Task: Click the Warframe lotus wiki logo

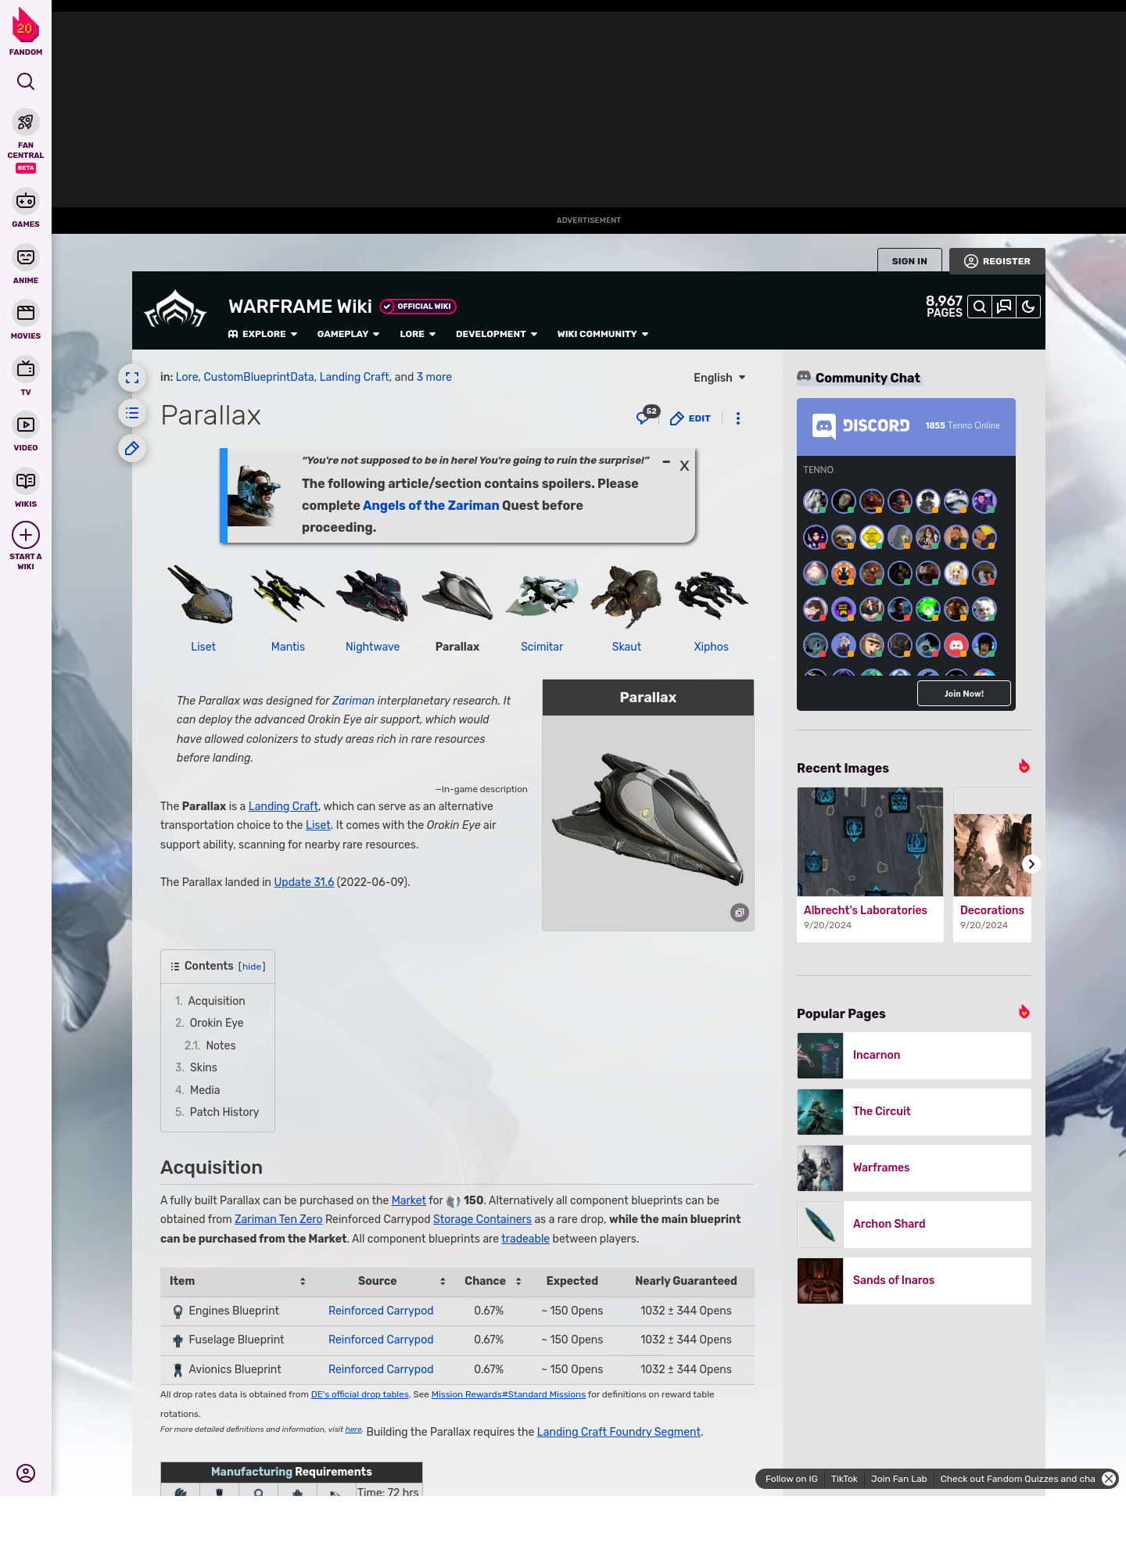Action: (x=175, y=309)
